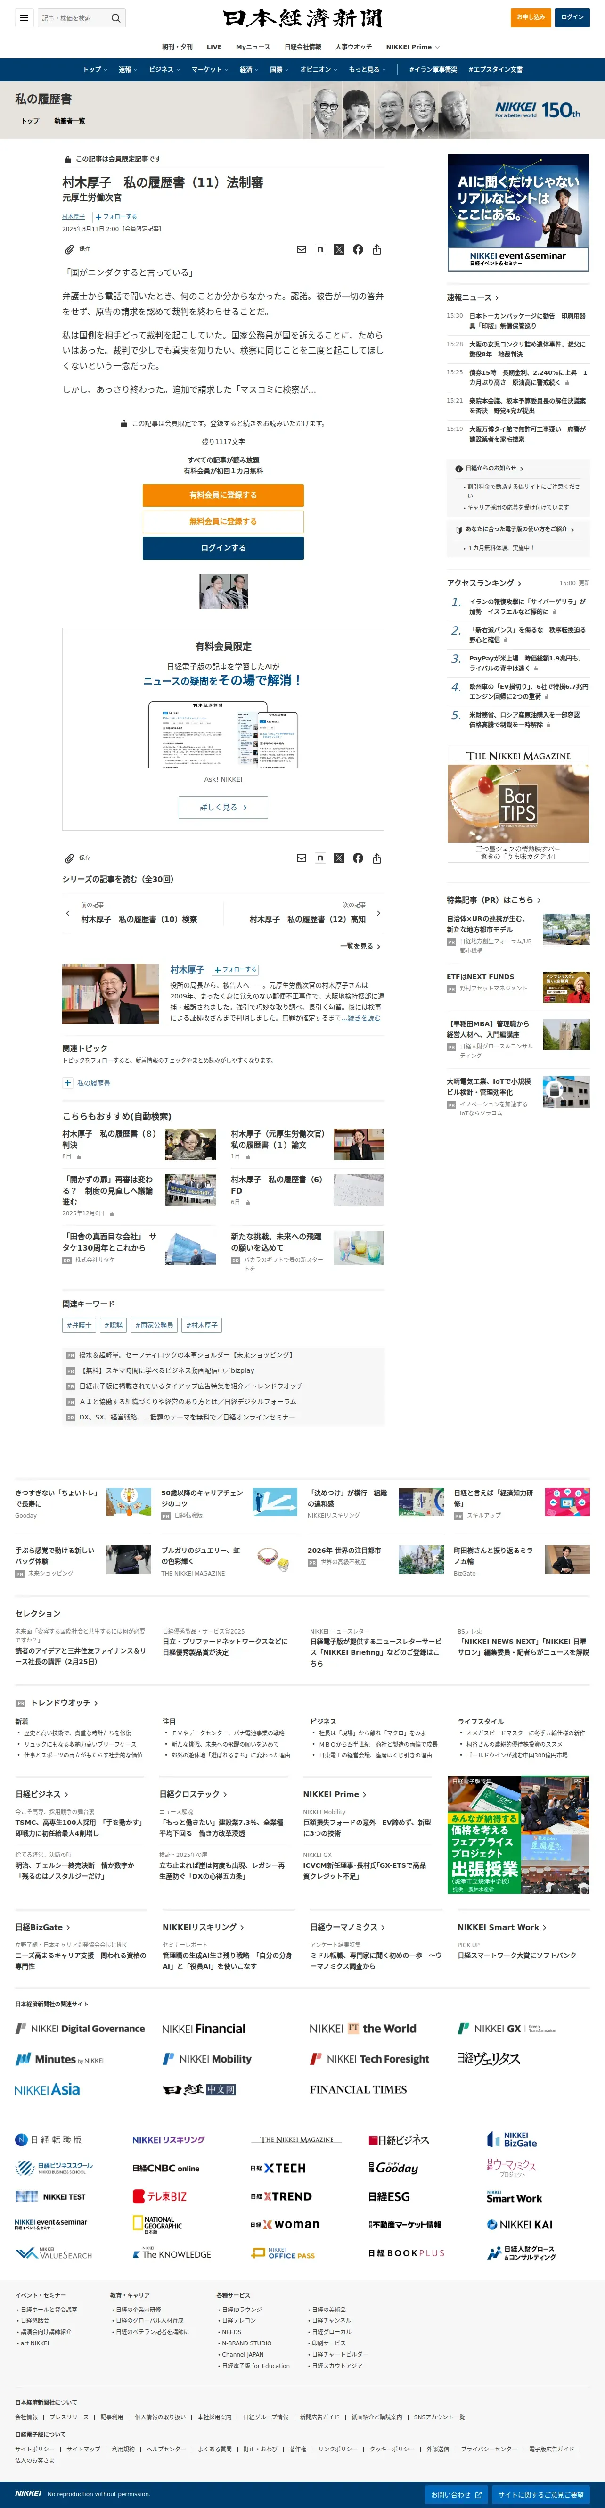Select the #弁護士 keyword tag
Image resolution: width=605 pixels, height=2508 pixels.
tap(79, 1325)
